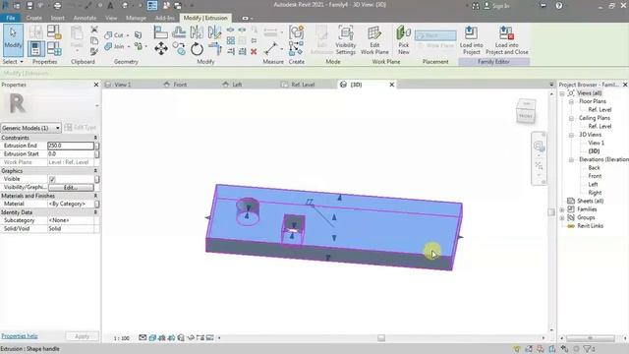Click the Mirror Draw Axis icon
The height and width of the screenshot is (354, 629).
pos(214,32)
